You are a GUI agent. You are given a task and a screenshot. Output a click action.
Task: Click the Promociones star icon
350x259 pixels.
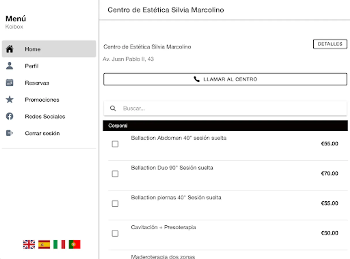[10, 100]
